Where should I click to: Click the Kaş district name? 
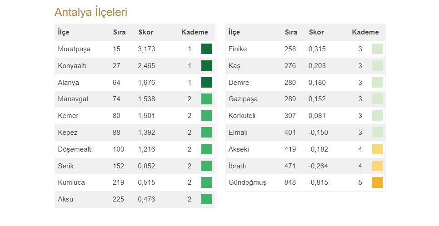234,66
